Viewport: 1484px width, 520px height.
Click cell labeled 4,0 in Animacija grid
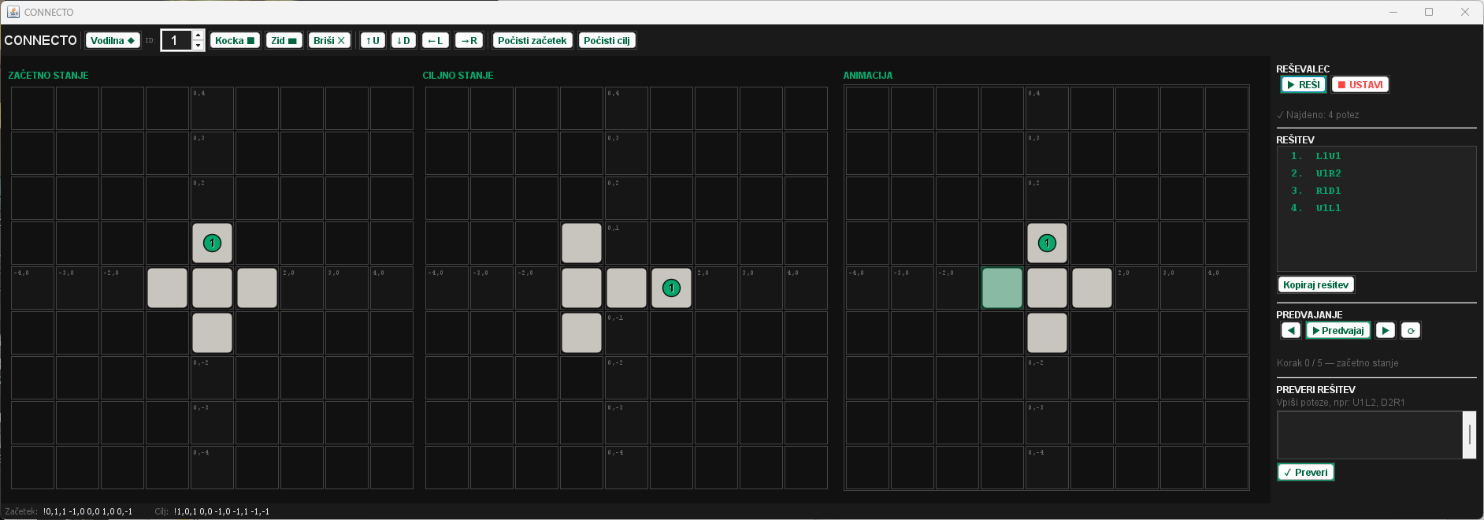(x=1226, y=288)
